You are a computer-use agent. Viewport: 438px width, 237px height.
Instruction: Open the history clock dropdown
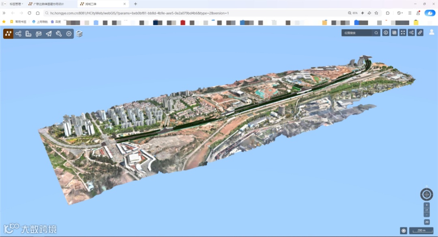point(400,13)
